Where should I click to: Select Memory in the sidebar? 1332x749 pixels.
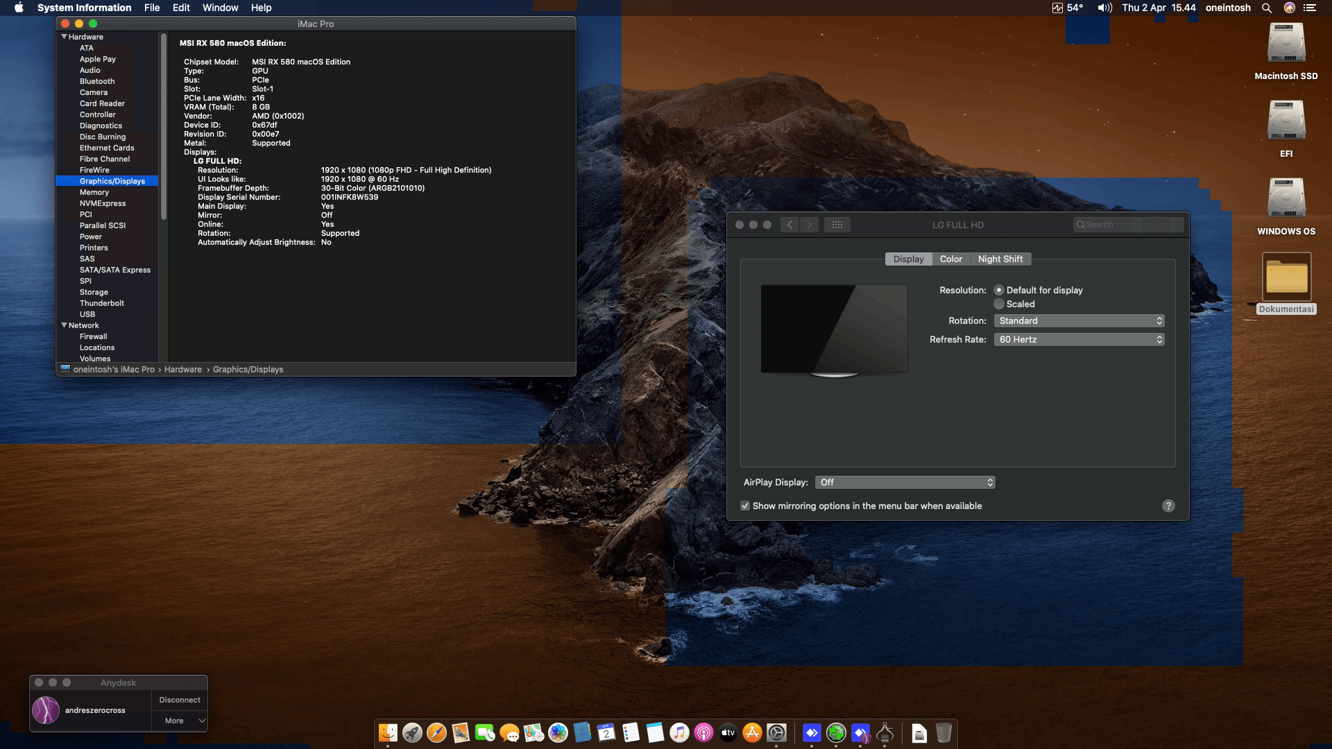94,192
